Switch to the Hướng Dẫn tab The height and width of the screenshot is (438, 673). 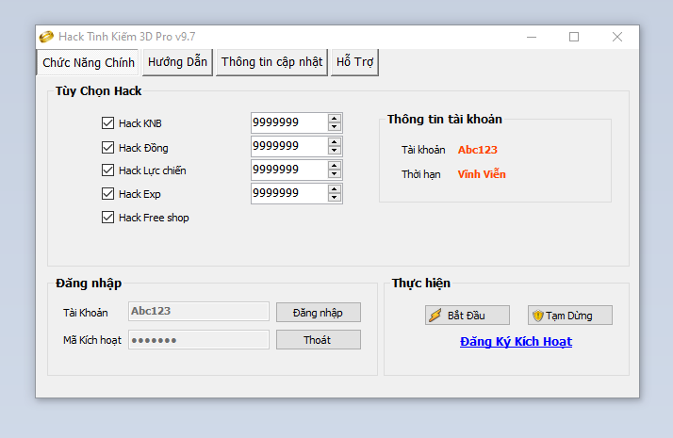tap(177, 62)
